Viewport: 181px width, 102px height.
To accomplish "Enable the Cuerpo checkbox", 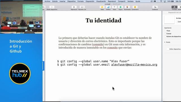I will point(165,34).
